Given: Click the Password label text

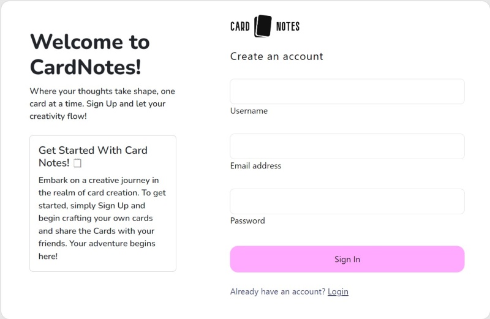Looking at the screenshot, I should pyautogui.click(x=247, y=220).
